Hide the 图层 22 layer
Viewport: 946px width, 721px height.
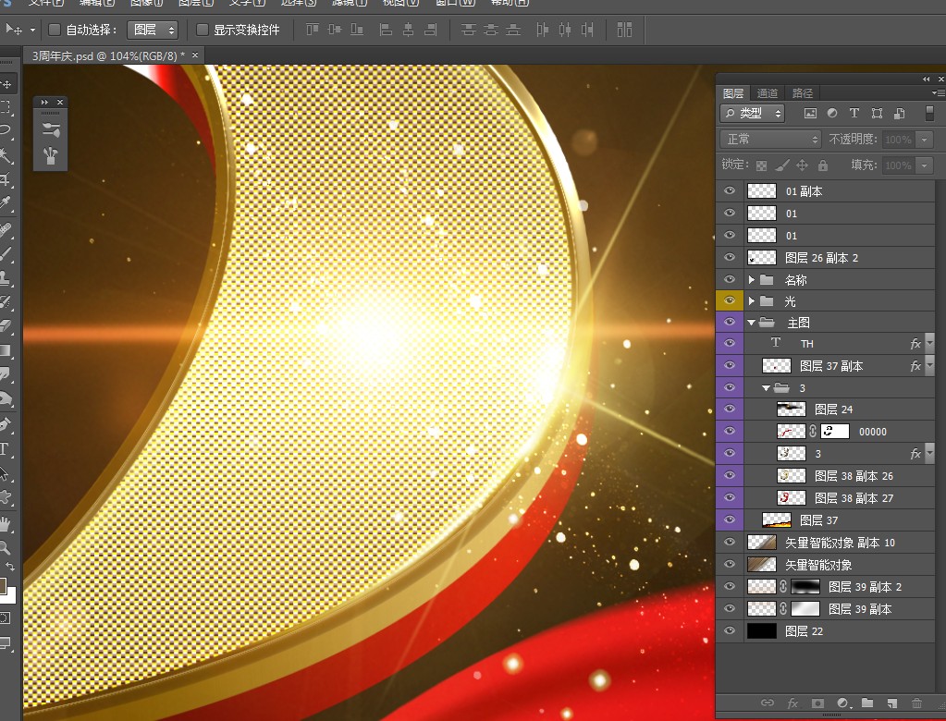click(730, 630)
